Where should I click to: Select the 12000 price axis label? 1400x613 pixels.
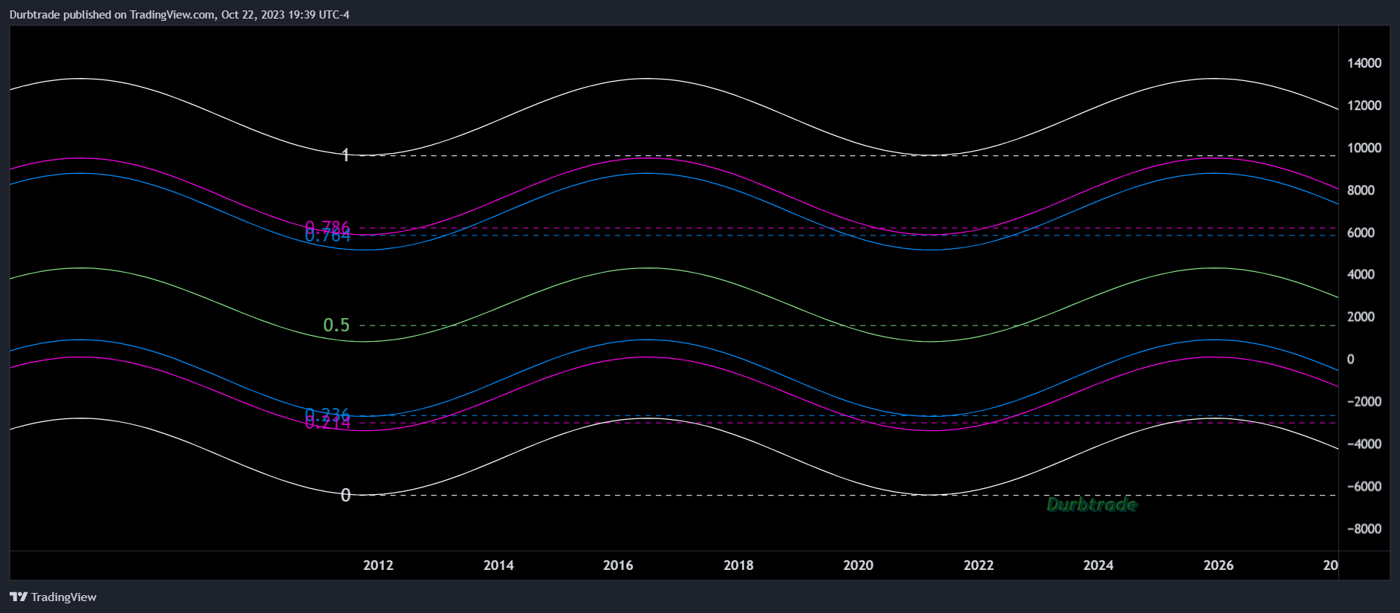click(x=1364, y=106)
